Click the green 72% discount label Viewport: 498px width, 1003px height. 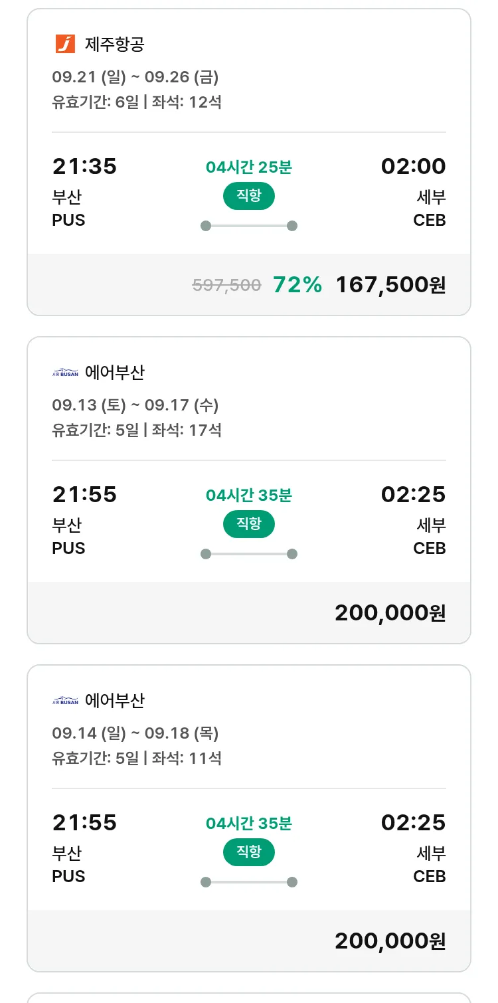297,285
